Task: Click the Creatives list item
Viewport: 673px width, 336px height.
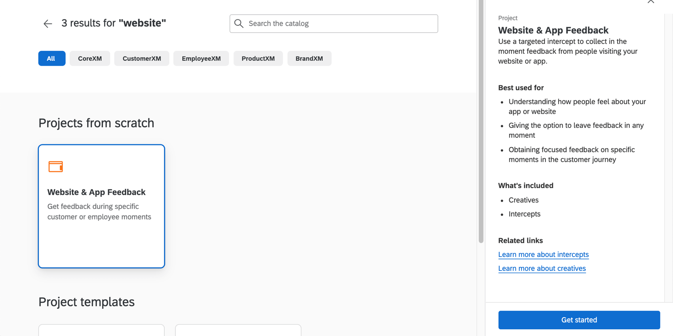Action: coord(523,200)
